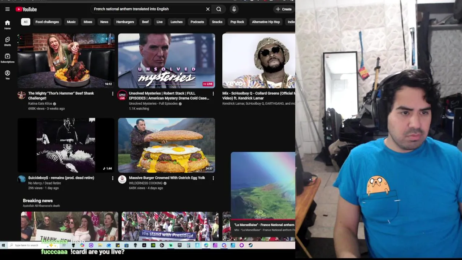
Task: Filter by Snacks chip
Action: [x=217, y=22]
